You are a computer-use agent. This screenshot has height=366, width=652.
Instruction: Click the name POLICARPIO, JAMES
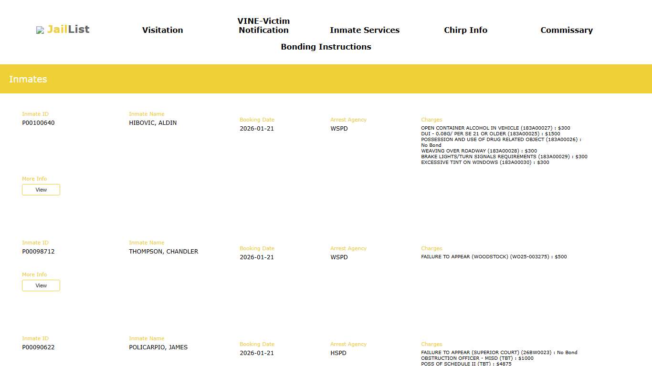pos(158,347)
